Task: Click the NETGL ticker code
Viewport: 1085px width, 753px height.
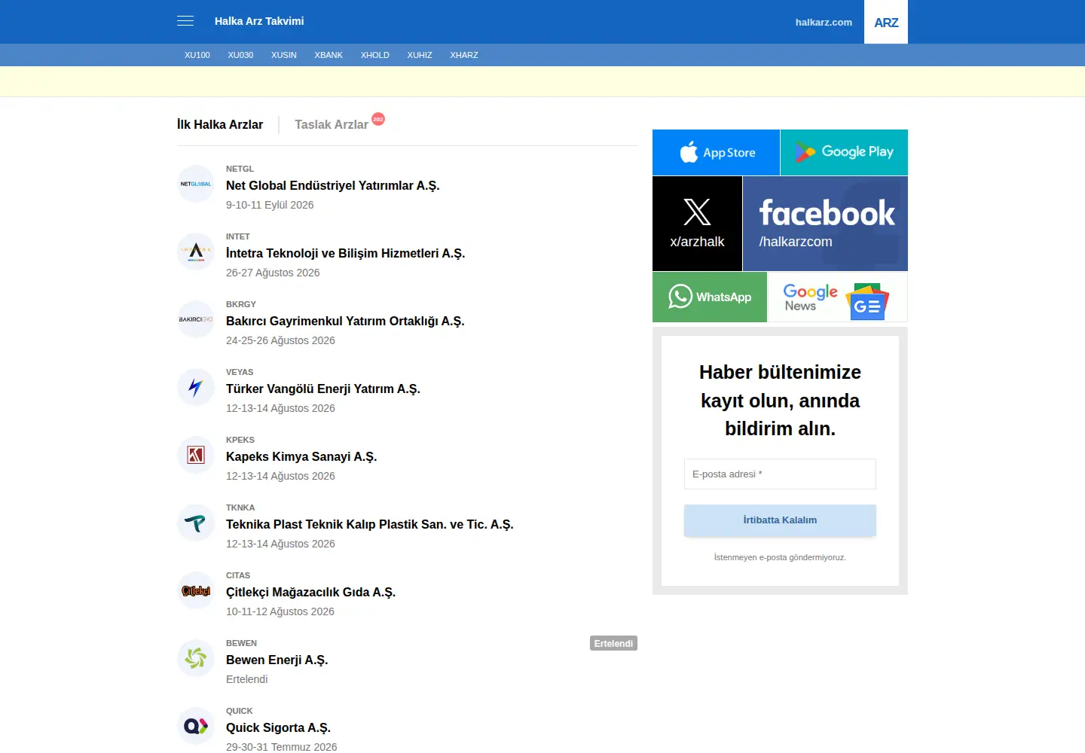Action: (240, 169)
